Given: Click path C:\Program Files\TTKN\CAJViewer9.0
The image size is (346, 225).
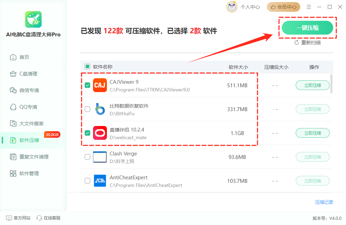Looking at the screenshot, I should pos(150,90).
